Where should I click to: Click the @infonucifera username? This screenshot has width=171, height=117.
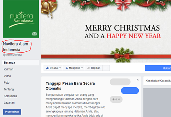12,55
